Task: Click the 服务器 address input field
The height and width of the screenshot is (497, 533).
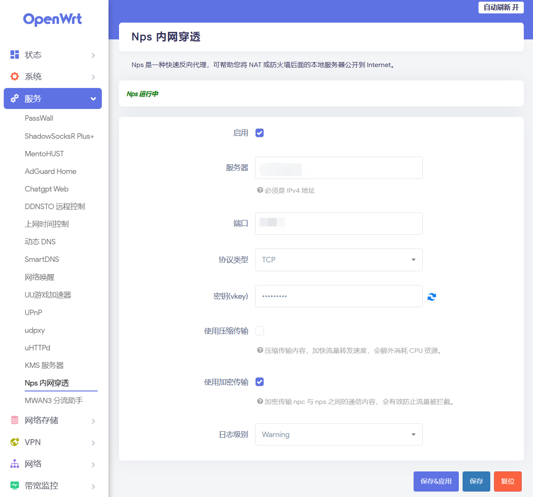Action: point(339,168)
